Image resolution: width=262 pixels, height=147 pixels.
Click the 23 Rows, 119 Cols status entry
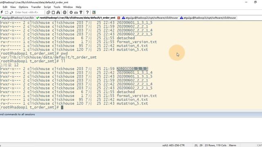tap(215, 145)
